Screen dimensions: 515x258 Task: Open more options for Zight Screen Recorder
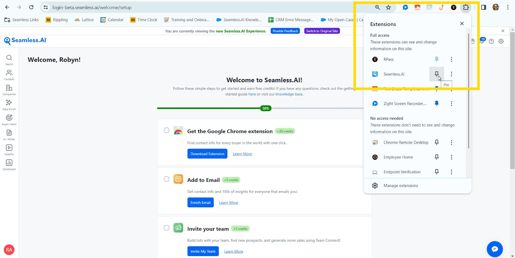point(451,103)
